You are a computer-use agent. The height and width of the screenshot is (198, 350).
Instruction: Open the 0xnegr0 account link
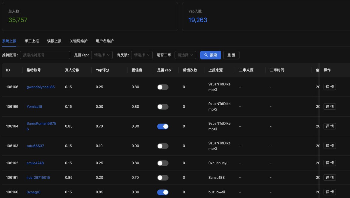point(34,192)
